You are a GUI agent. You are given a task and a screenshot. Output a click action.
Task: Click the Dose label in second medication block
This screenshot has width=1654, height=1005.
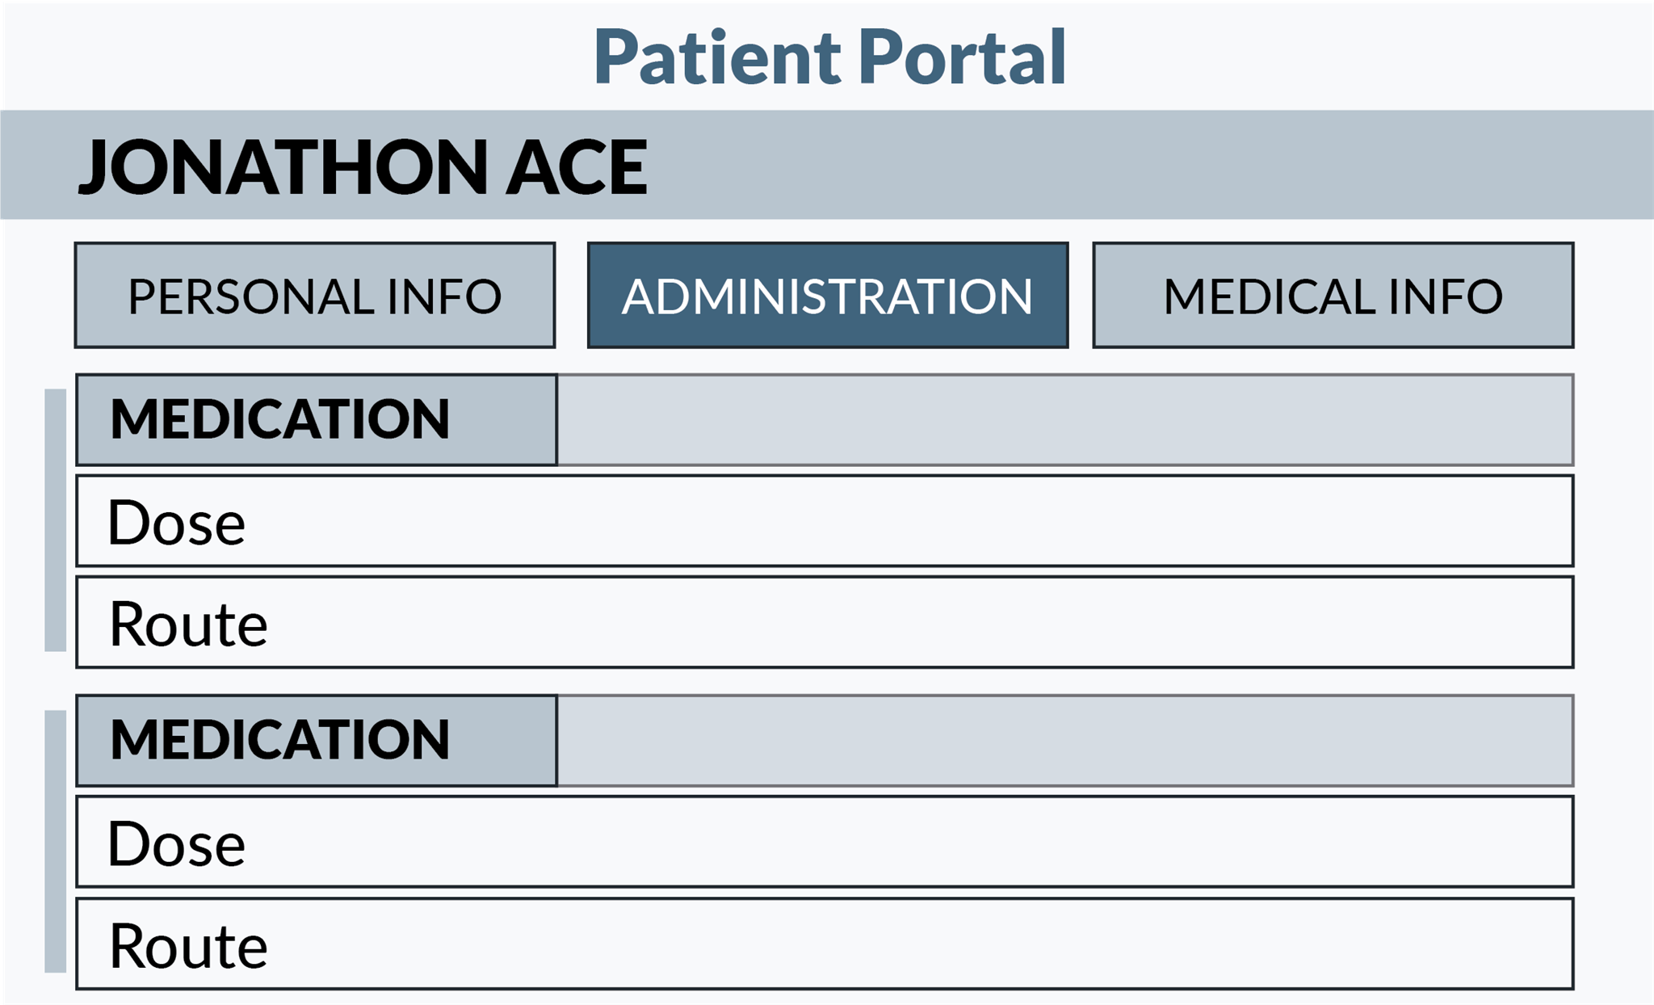177,843
